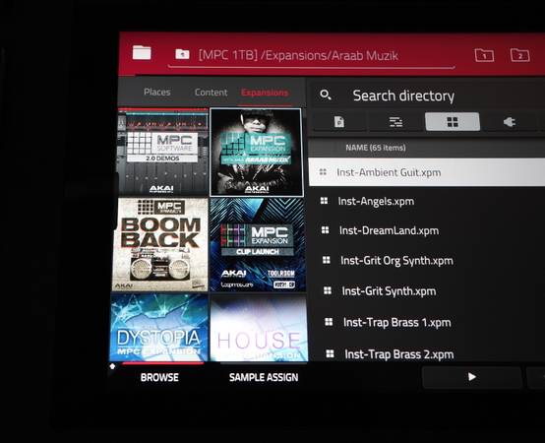The image size is (545, 443).
Task: Open the SAMPLE ASSIGN bottom tab
Action: point(264,377)
